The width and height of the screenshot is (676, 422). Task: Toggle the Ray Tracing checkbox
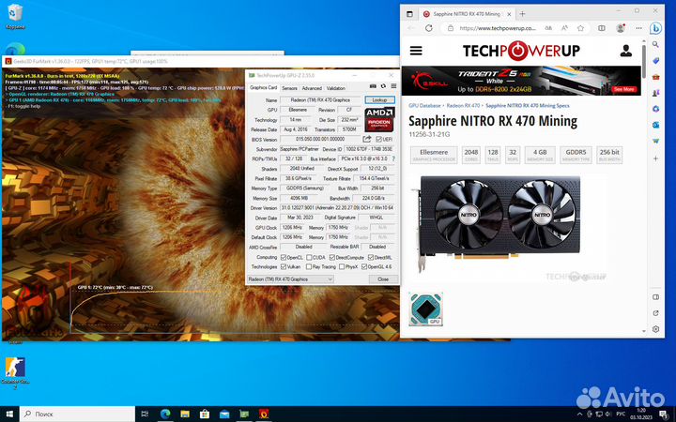click(x=309, y=266)
